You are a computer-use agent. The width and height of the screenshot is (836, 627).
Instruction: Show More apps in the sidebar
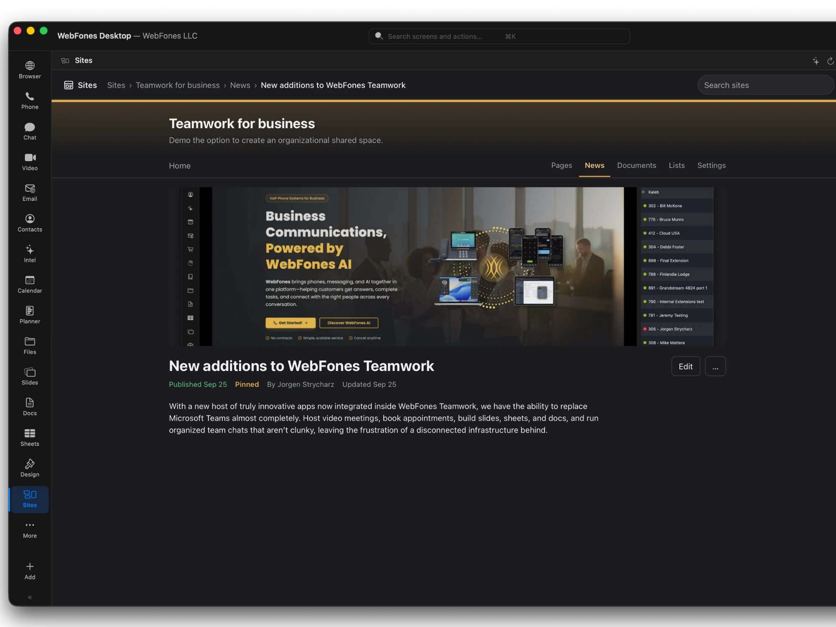pyautogui.click(x=30, y=530)
